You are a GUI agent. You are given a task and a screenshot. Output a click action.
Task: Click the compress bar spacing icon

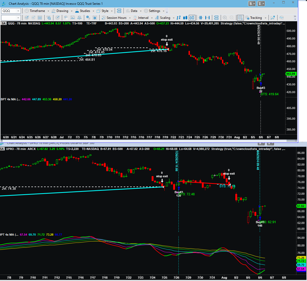pos(201,18)
